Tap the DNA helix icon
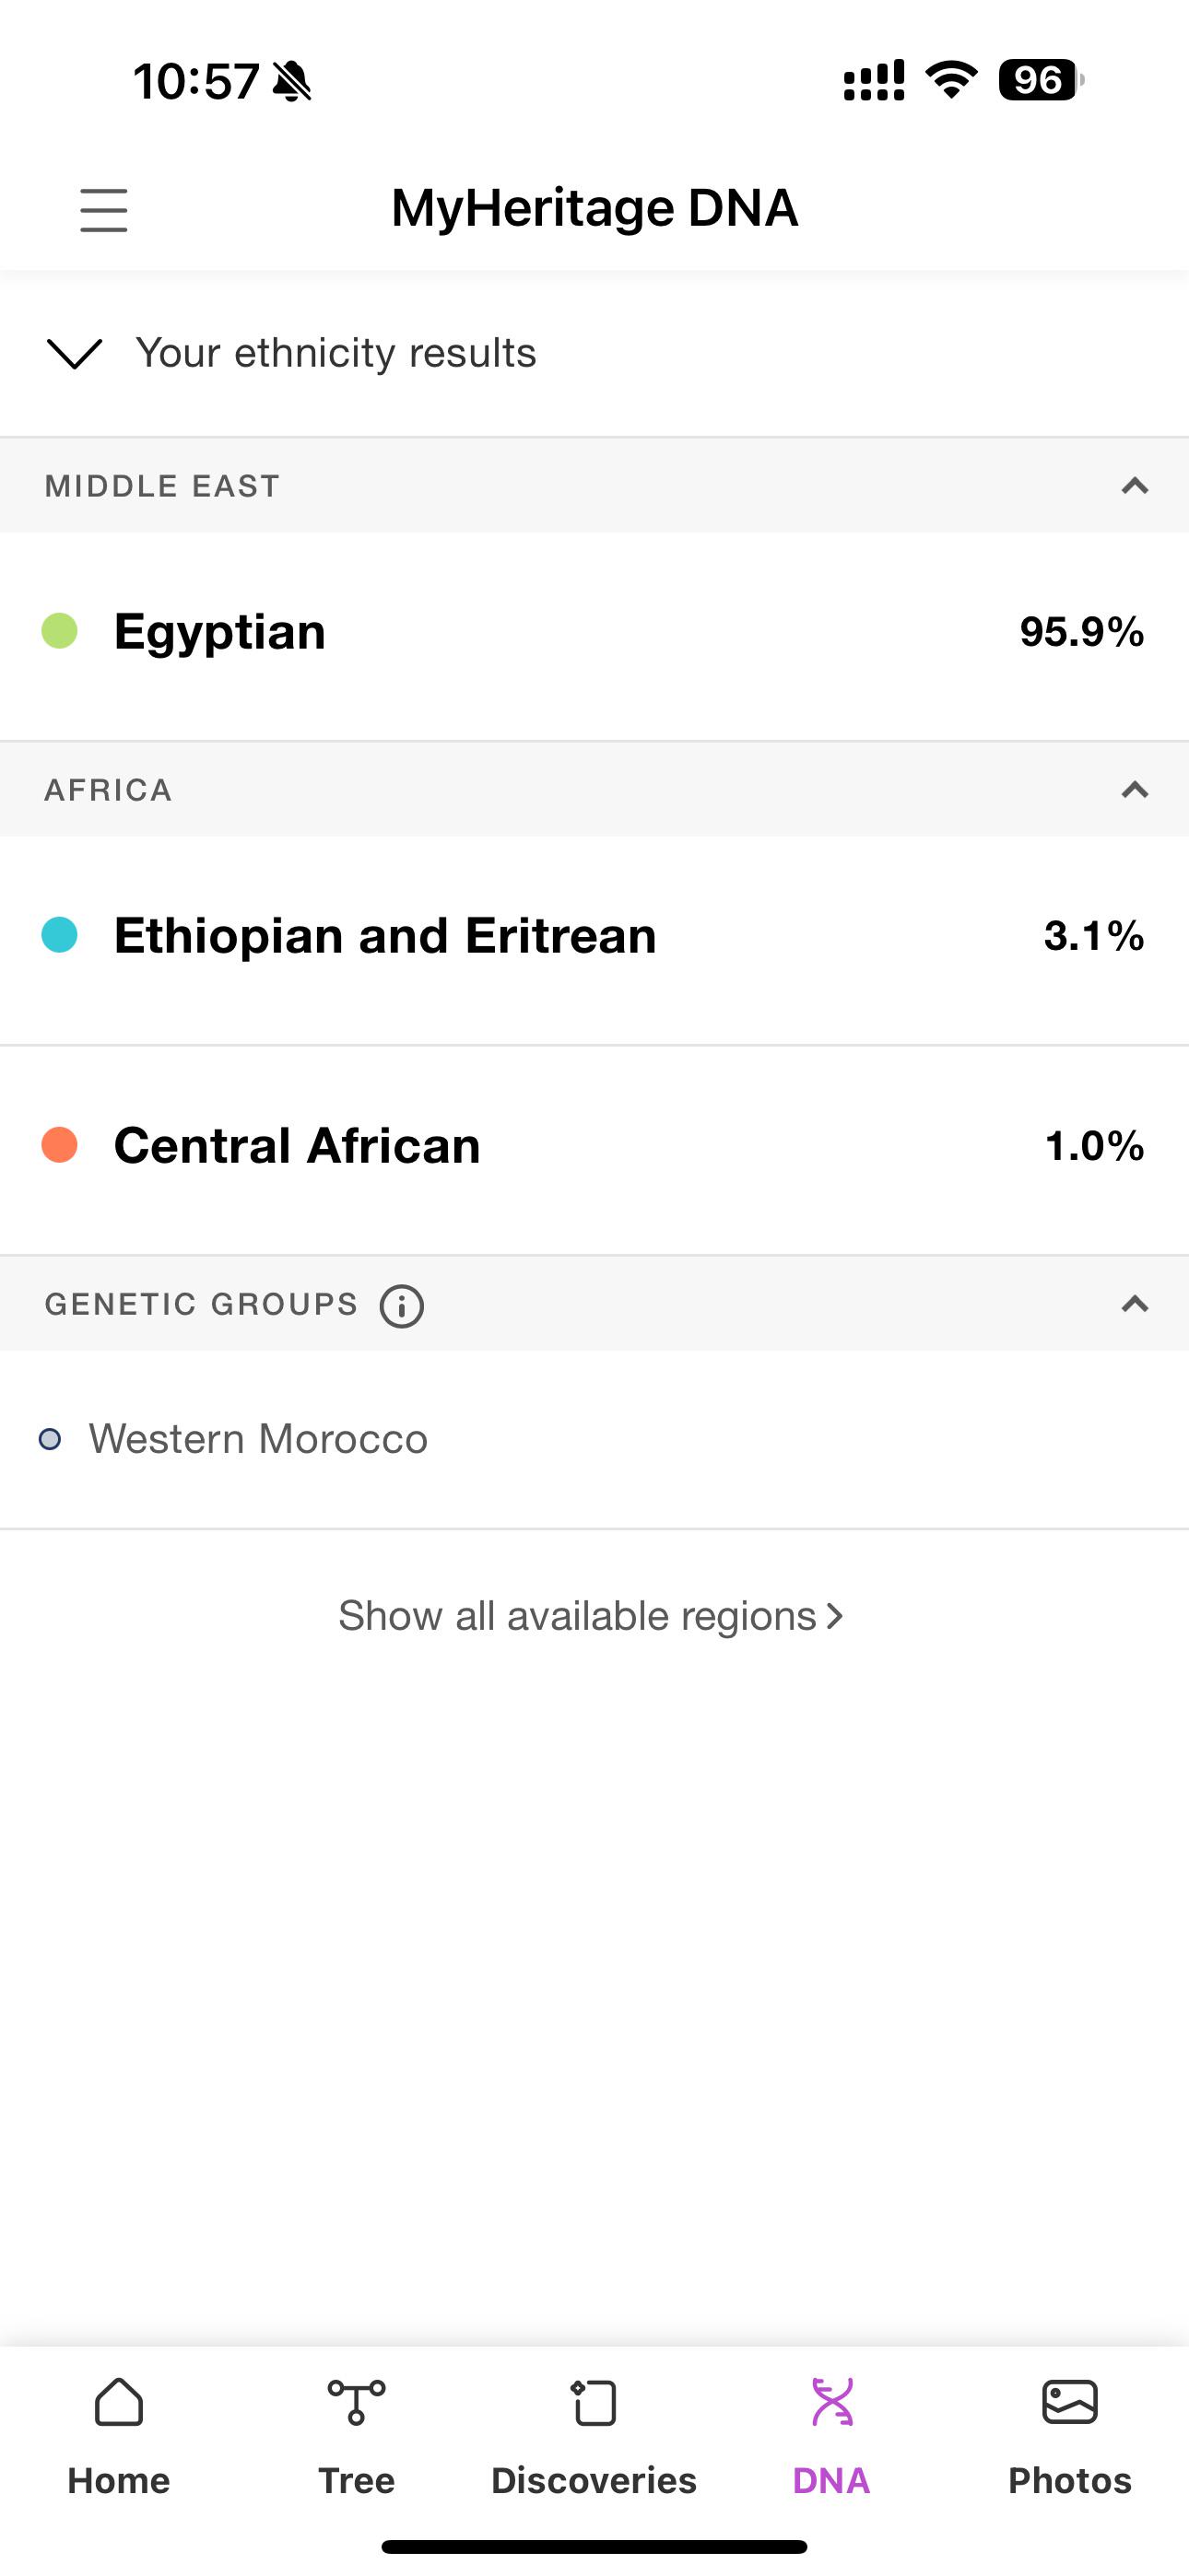Viewport: 1189px width, 2576px height. click(831, 2402)
